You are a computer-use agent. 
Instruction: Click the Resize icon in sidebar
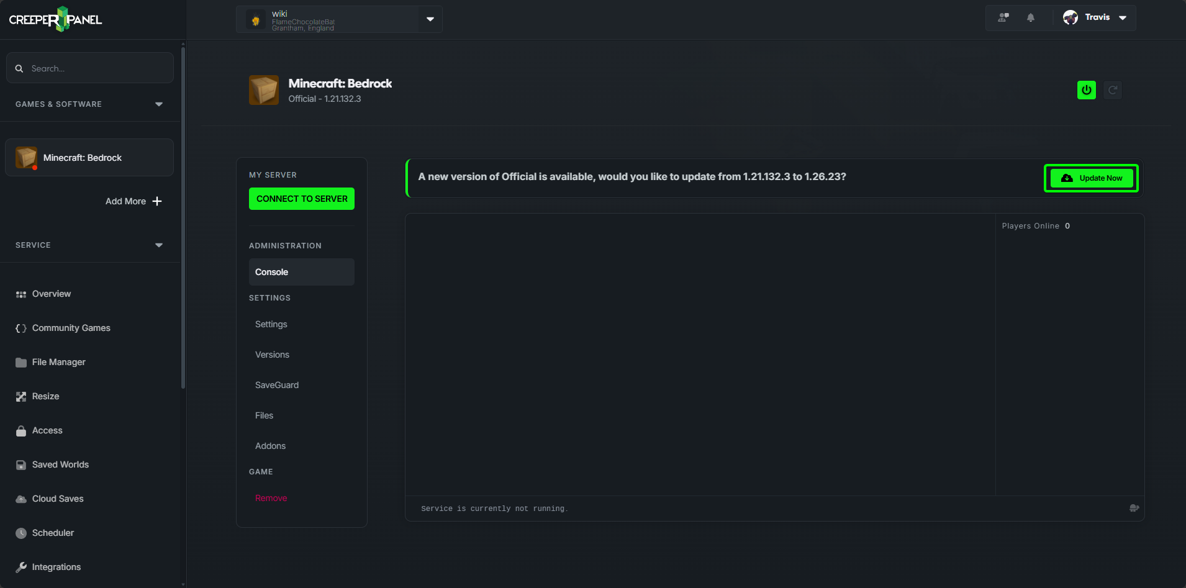pos(21,397)
